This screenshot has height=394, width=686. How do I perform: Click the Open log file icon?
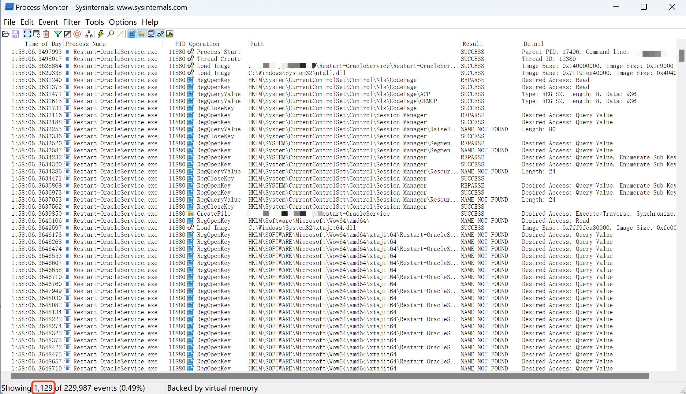pos(6,34)
